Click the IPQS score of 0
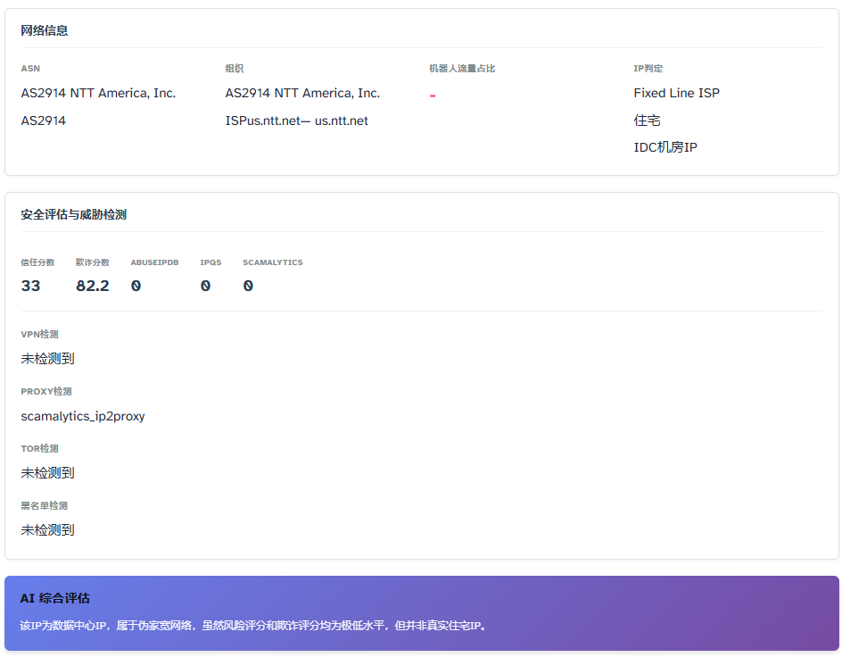Screen dimensions: 850x657 pyautogui.click(x=205, y=286)
